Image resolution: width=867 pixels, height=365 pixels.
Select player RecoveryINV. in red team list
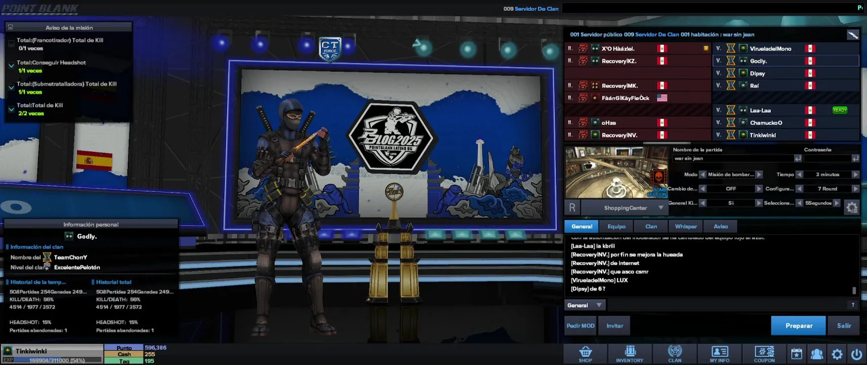[x=638, y=135]
